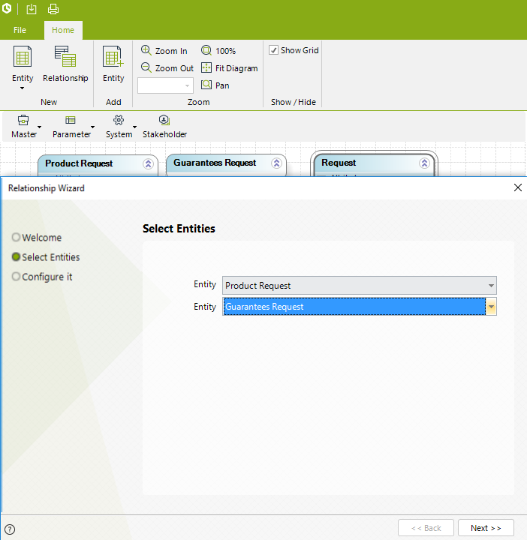Click the save icon in quick access bar

tap(32, 9)
